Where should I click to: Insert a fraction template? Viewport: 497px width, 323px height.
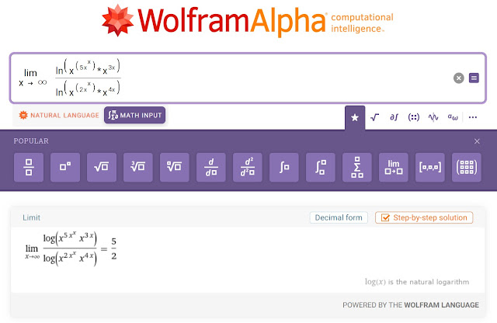[x=29, y=167]
